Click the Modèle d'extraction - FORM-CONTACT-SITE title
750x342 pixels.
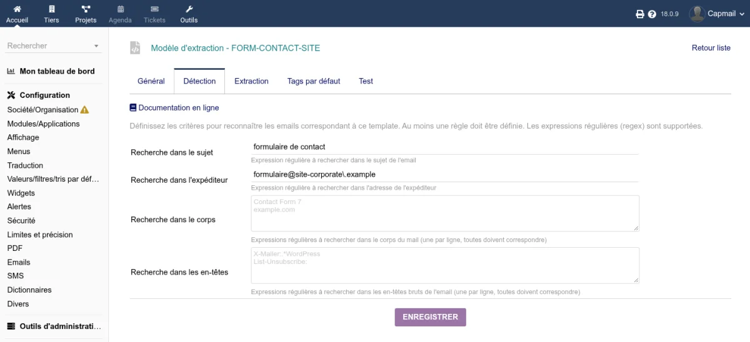coord(236,48)
